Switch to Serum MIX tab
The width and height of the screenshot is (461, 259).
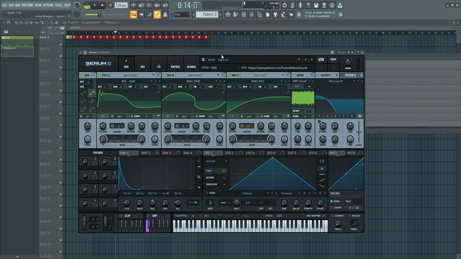tap(143, 64)
